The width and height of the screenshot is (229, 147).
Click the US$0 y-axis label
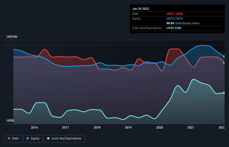click(10, 120)
